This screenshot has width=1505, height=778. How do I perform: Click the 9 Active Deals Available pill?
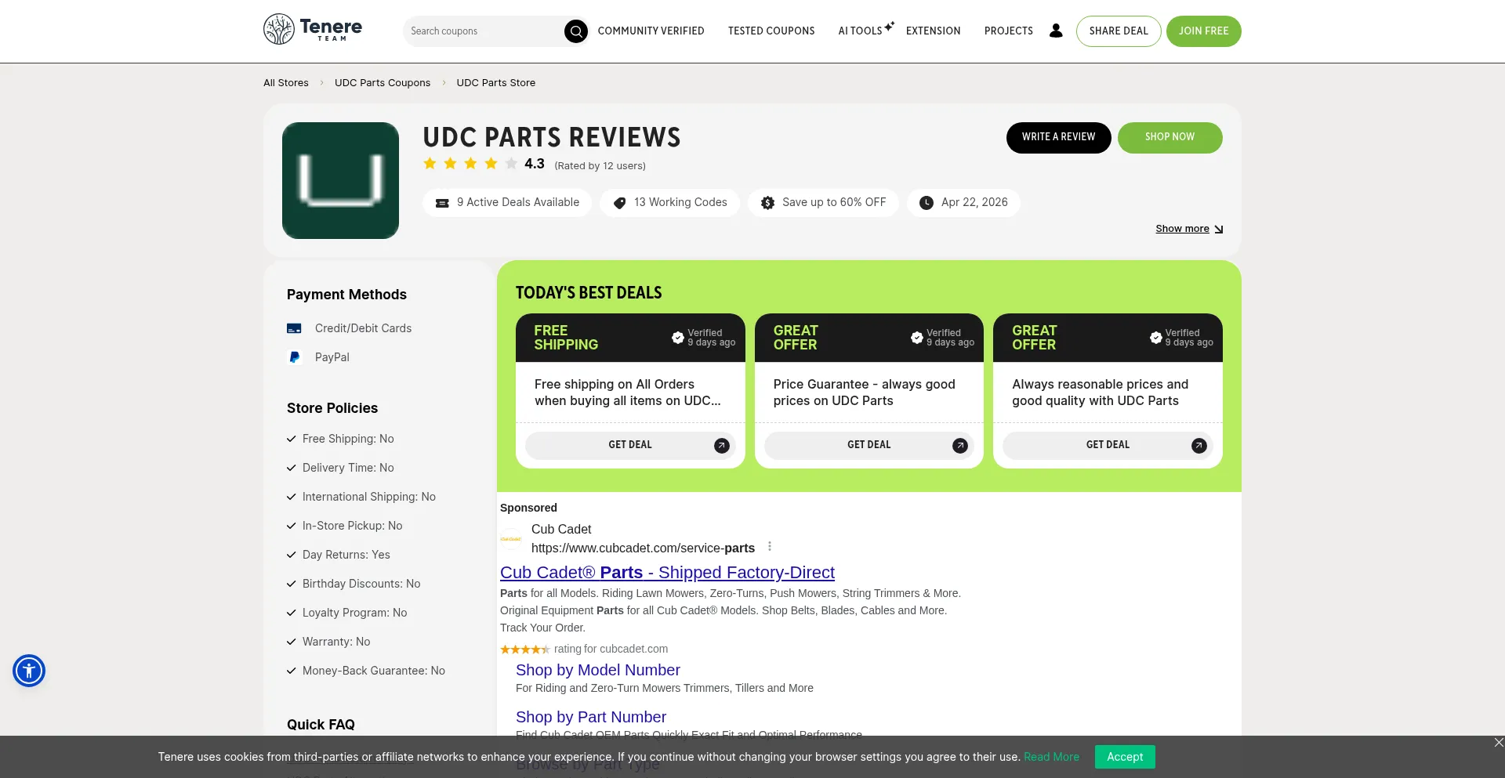pyautogui.click(x=507, y=203)
